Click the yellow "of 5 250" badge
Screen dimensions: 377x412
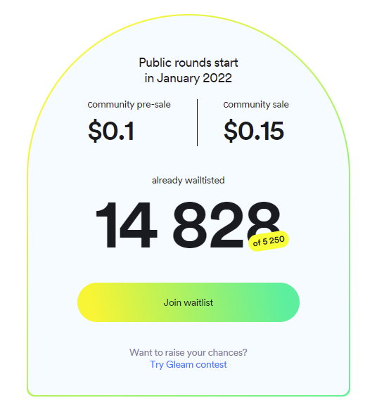point(269,241)
